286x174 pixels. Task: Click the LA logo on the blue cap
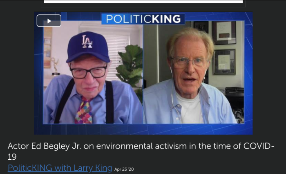coord(87,42)
